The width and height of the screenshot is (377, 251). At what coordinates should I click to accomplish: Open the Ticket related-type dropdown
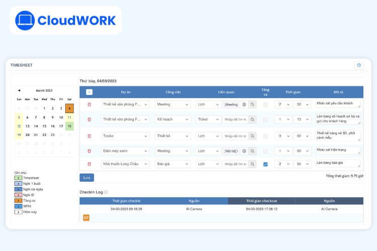coord(208,119)
